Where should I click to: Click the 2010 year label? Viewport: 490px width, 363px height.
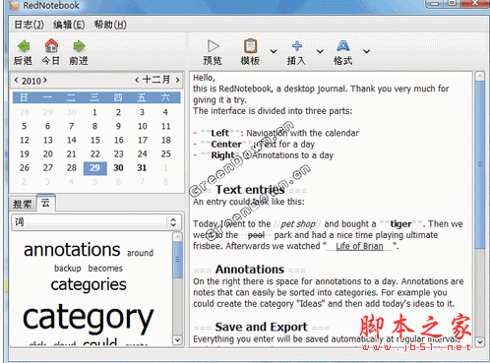point(31,81)
